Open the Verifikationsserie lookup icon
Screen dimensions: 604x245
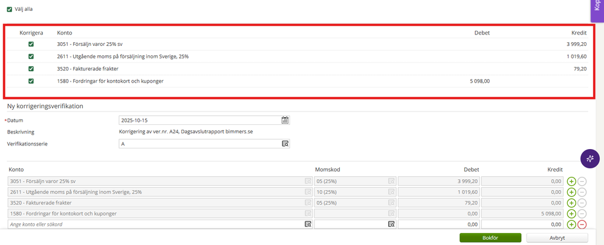click(x=285, y=144)
